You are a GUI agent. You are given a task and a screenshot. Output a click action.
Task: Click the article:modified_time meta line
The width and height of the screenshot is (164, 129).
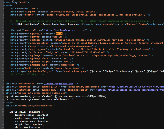(59, 52)
